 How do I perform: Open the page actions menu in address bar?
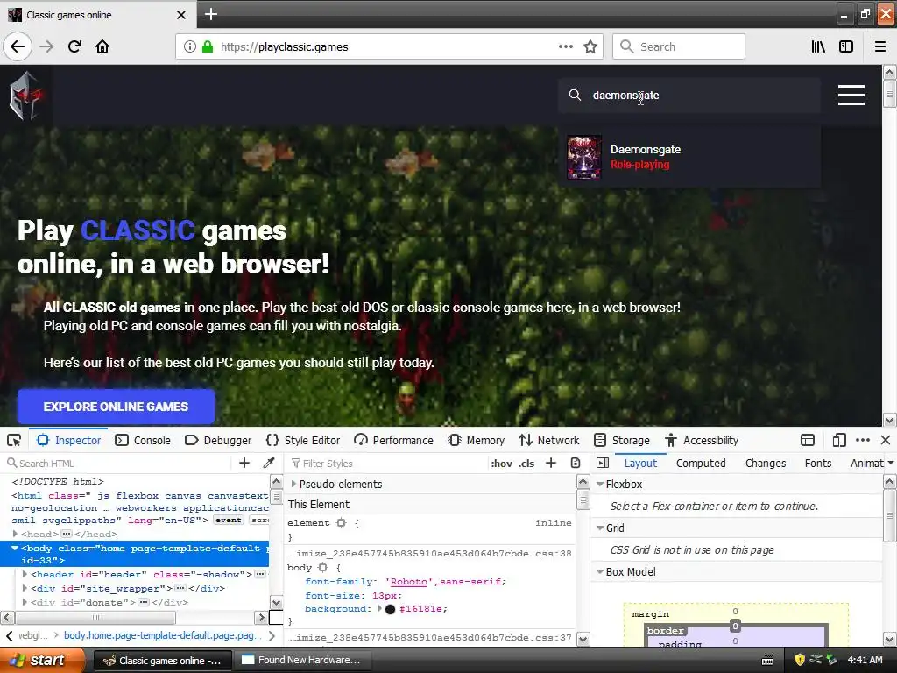point(565,46)
